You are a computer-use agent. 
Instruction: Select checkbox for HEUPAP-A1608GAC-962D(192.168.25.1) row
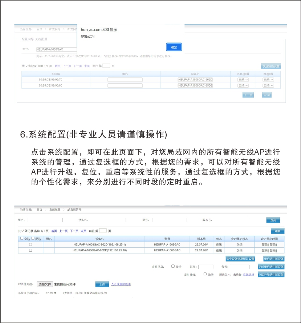click(30, 245)
